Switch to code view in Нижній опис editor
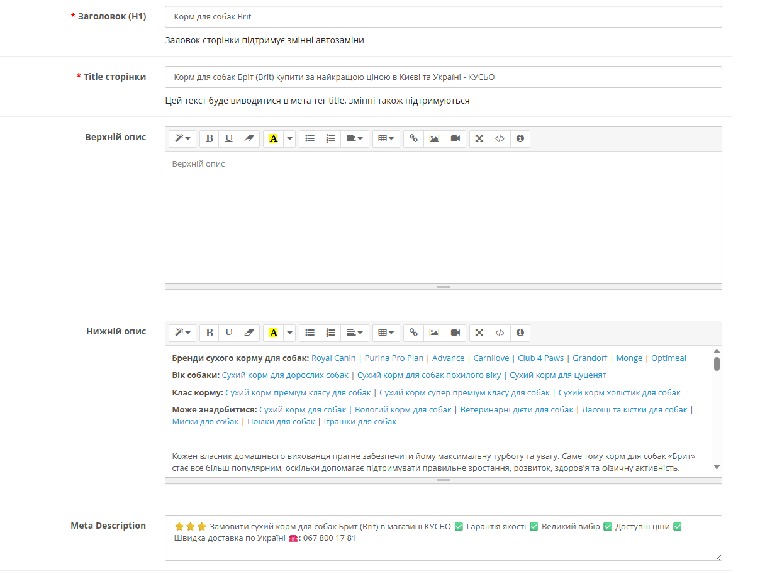Screen dimensions: 760x574 500,333
